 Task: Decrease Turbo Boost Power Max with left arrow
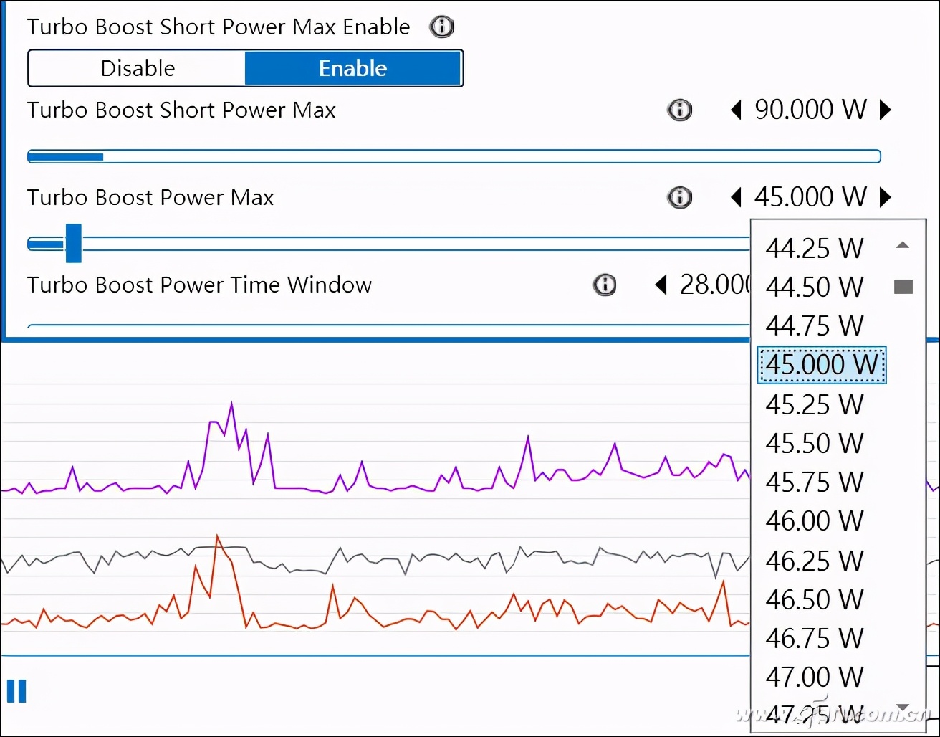[x=736, y=197]
